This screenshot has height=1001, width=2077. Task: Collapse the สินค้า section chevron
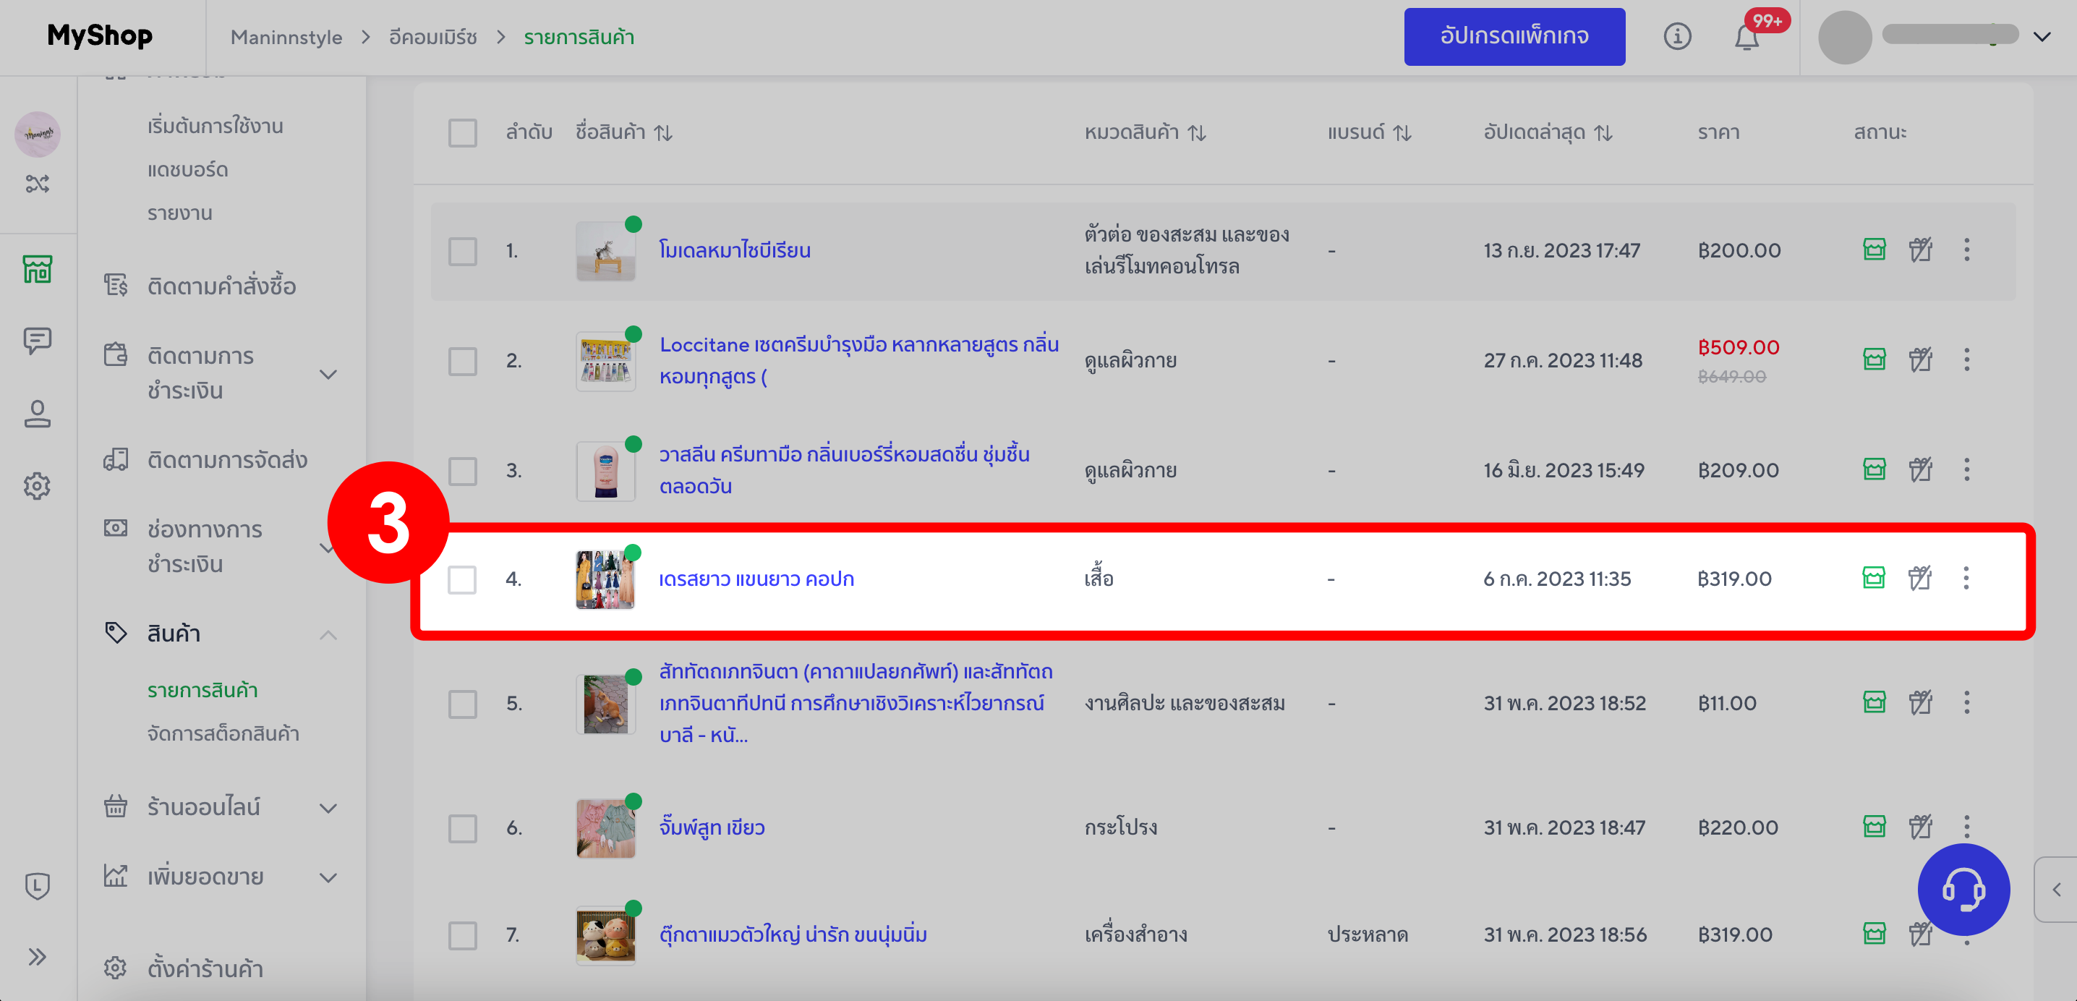(x=328, y=635)
